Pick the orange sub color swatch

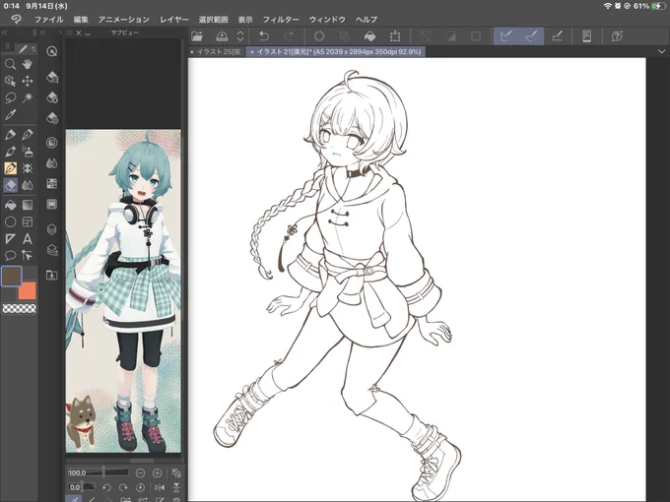tap(27, 291)
